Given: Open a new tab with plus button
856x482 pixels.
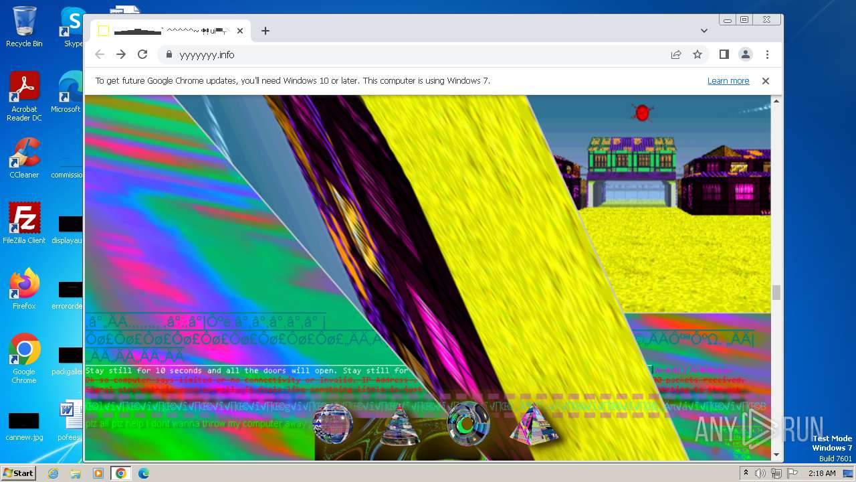Looking at the screenshot, I should (265, 31).
